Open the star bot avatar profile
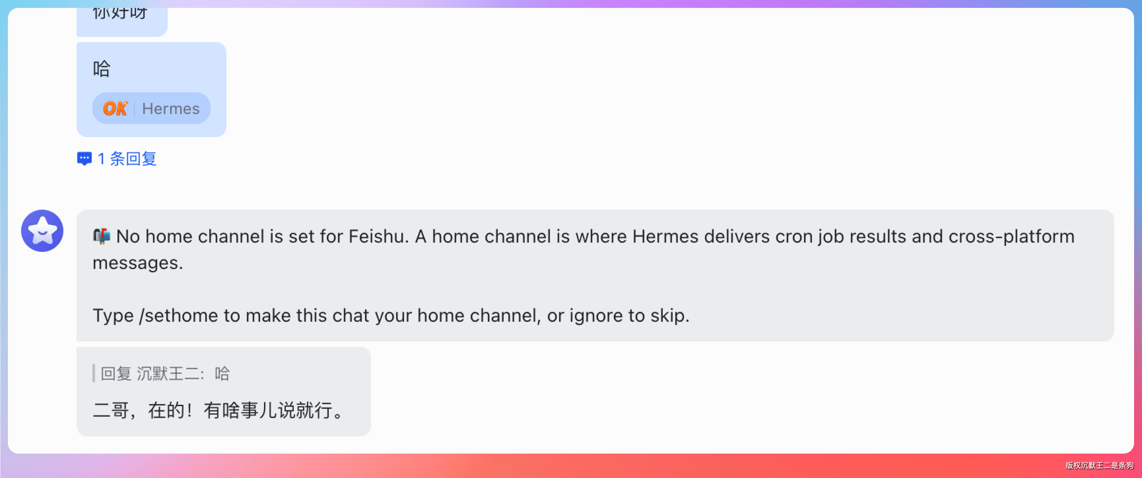 42,230
